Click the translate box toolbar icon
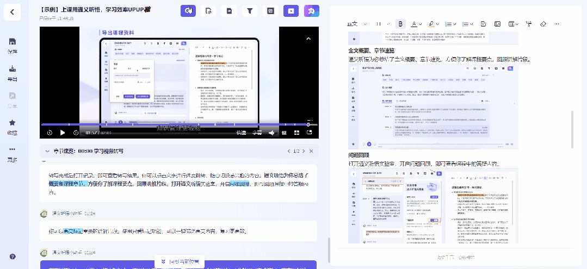 pos(270,11)
